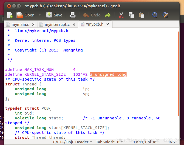Screen dimensions: 184x145
Task: Click the 'sp;' member
Action: [86, 94]
